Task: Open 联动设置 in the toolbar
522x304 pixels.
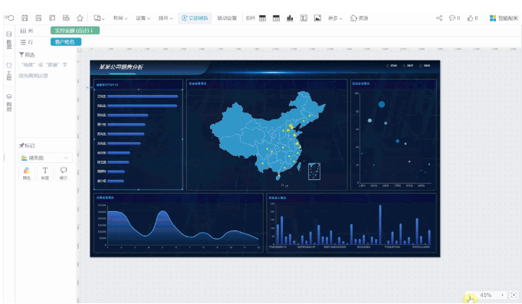Action: [x=227, y=18]
